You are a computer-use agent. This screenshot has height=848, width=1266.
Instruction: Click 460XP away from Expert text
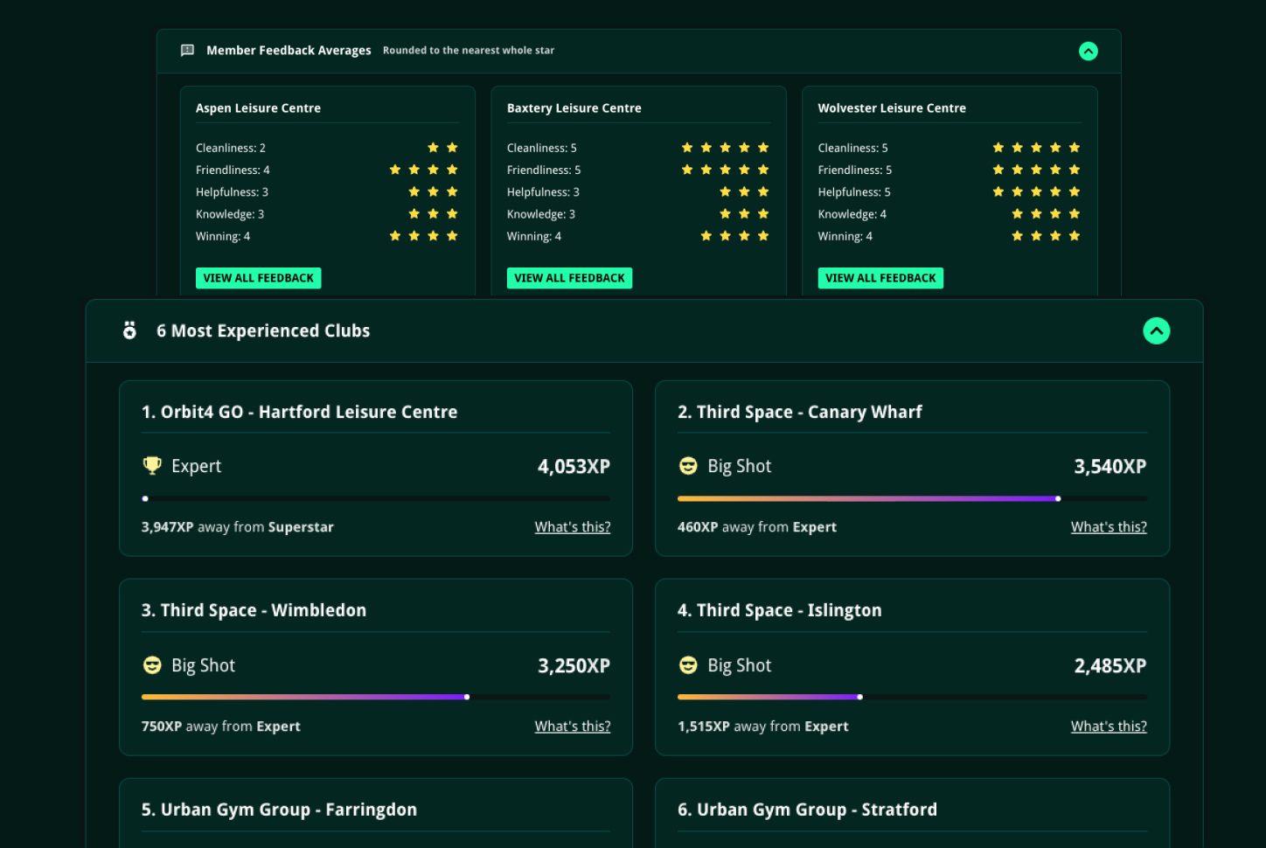[757, 527]
